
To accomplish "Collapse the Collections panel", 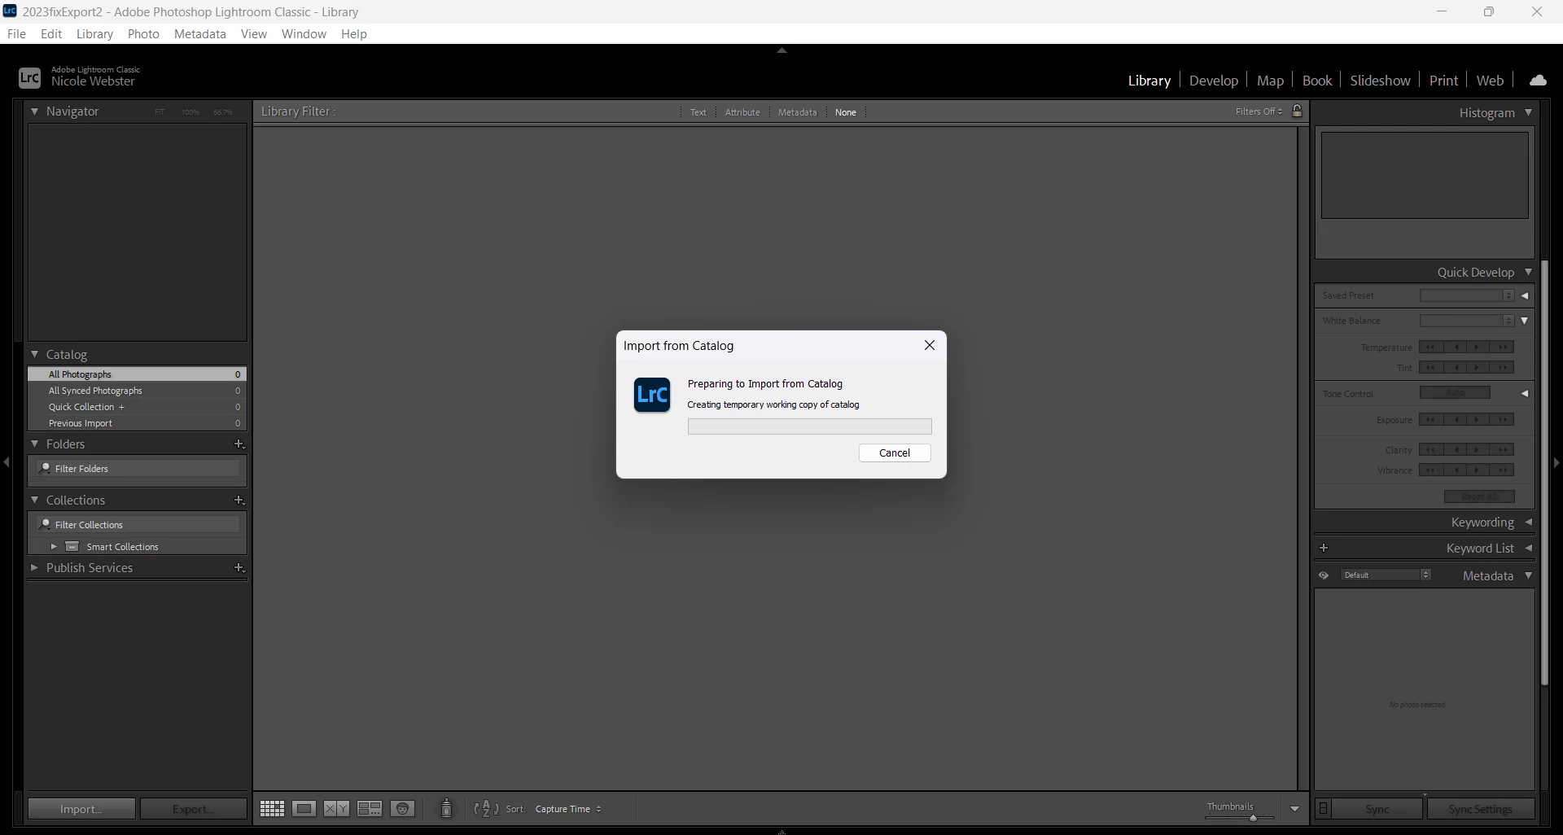I will (35, 500).
